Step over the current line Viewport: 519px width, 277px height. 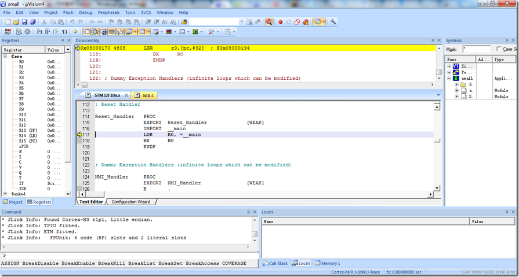(48, 32)
